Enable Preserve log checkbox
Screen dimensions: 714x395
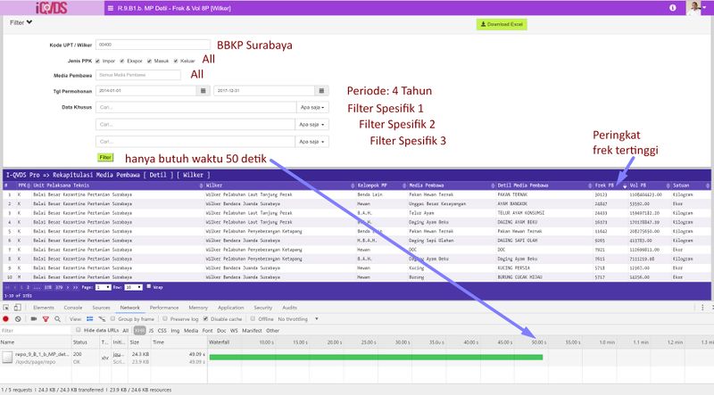(x=165, y=319)
